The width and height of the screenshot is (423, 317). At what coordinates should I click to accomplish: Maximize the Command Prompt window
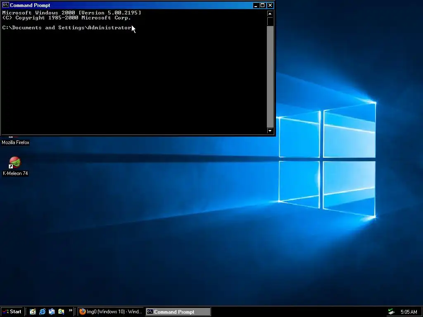(262, 5)
